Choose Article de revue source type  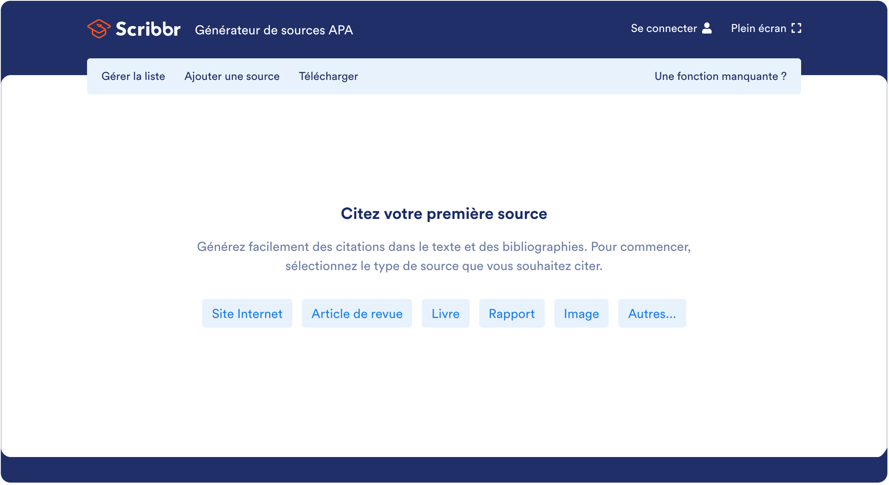[357, 314]
